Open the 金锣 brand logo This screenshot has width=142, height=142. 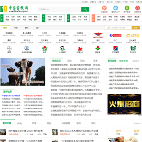tap(45, 48)
